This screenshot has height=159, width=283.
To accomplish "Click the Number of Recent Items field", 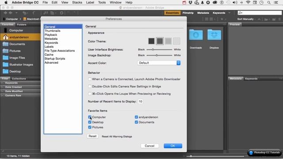I will coord(141,101).
